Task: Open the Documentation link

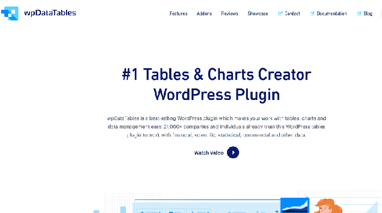Action: tap(332, 14)
